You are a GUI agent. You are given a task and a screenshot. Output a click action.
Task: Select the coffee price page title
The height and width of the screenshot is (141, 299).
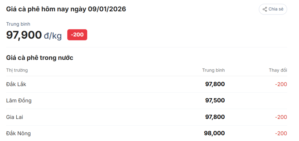tap(66, 9)
